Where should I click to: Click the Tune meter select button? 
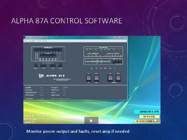tap(114, 61)
